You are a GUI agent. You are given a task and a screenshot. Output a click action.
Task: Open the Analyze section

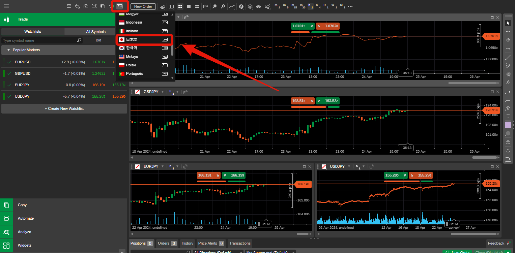click(x=63, y=232)
